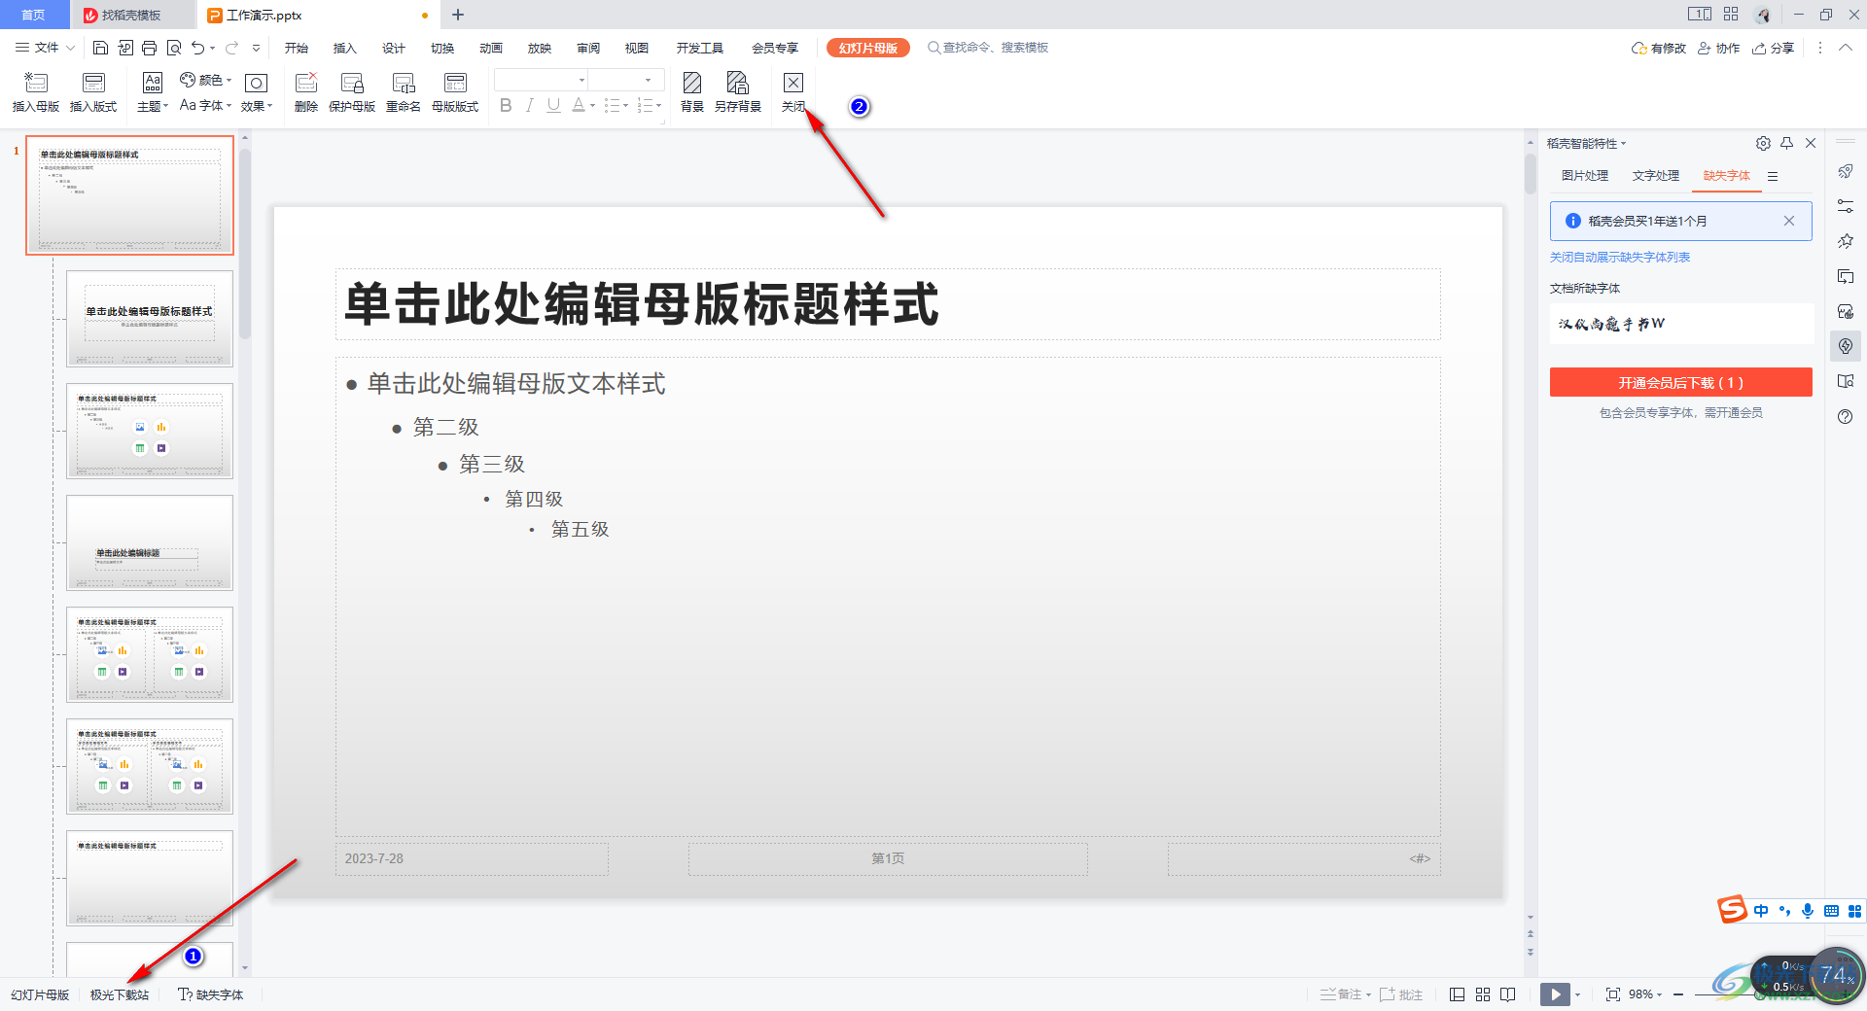Open the 开始 ribbon tab
This screenshot has height=1011, width=1867.
click(x=297, y=48)
